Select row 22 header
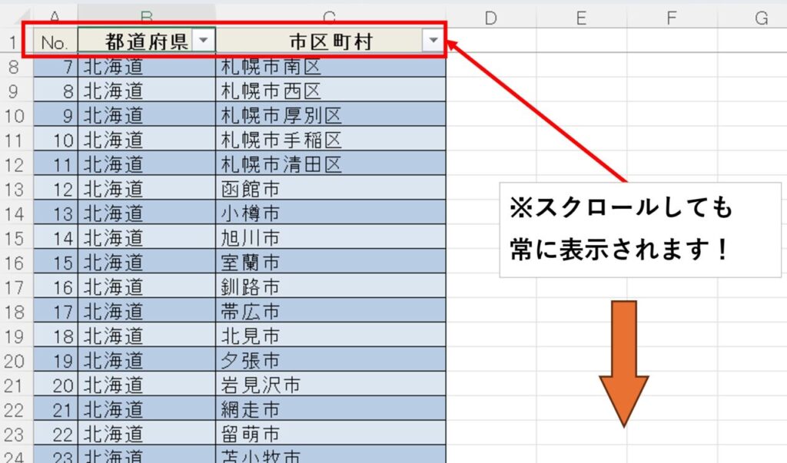787x463 pixels. [x=15, y=410]
